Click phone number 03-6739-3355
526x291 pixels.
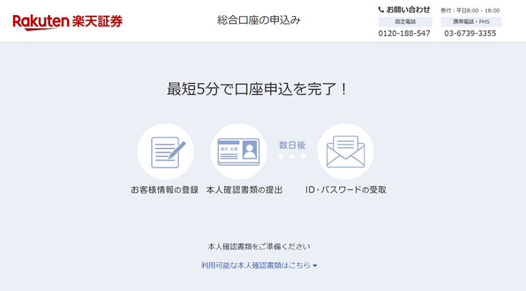pos(470,34)
